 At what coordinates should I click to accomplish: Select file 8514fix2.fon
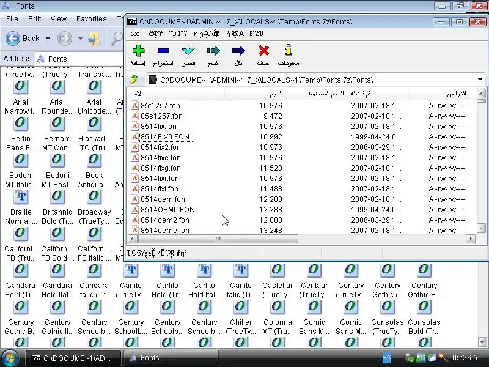click(x=161, y=147)
